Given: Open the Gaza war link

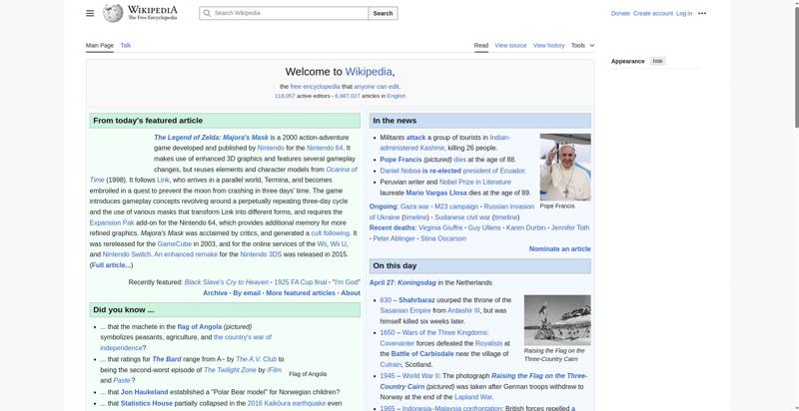Looking at the screenshot, I should [x=414, y=206].
